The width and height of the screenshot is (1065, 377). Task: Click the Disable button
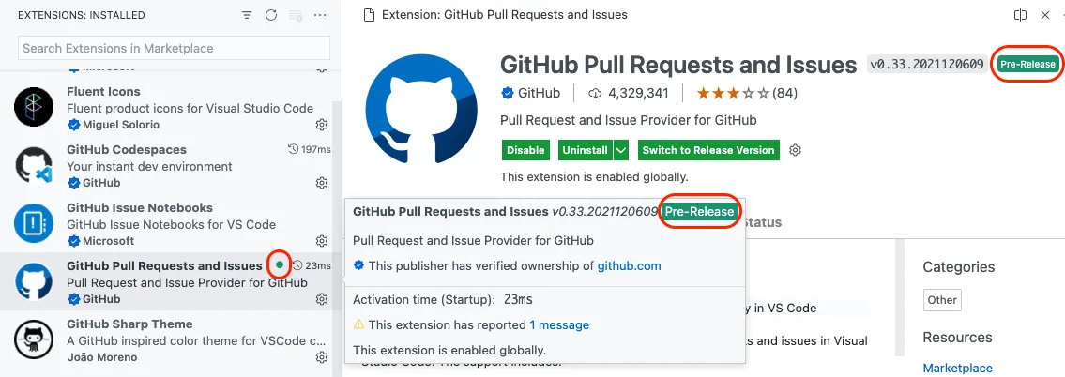[x=525, y=150]
